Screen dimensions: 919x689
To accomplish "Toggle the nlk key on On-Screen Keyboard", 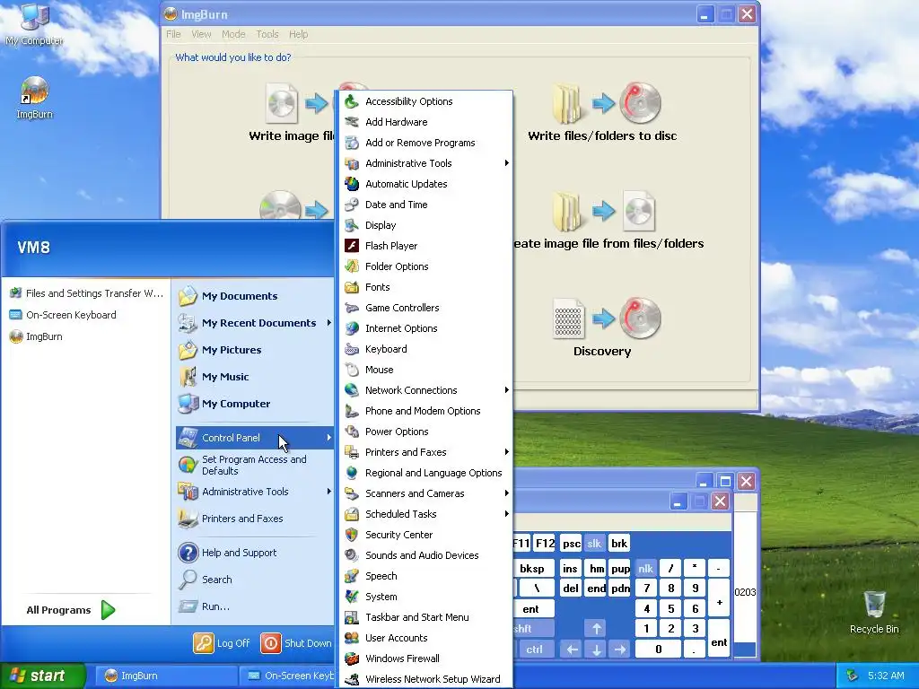I will pyautogui.click(x=645, y=568).
